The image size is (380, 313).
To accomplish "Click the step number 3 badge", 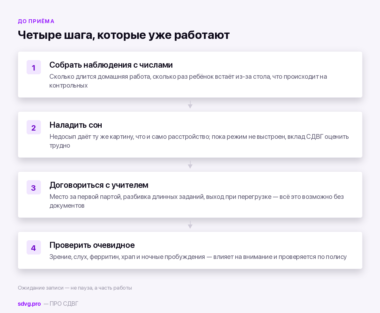I will click(x=34, y=187).
